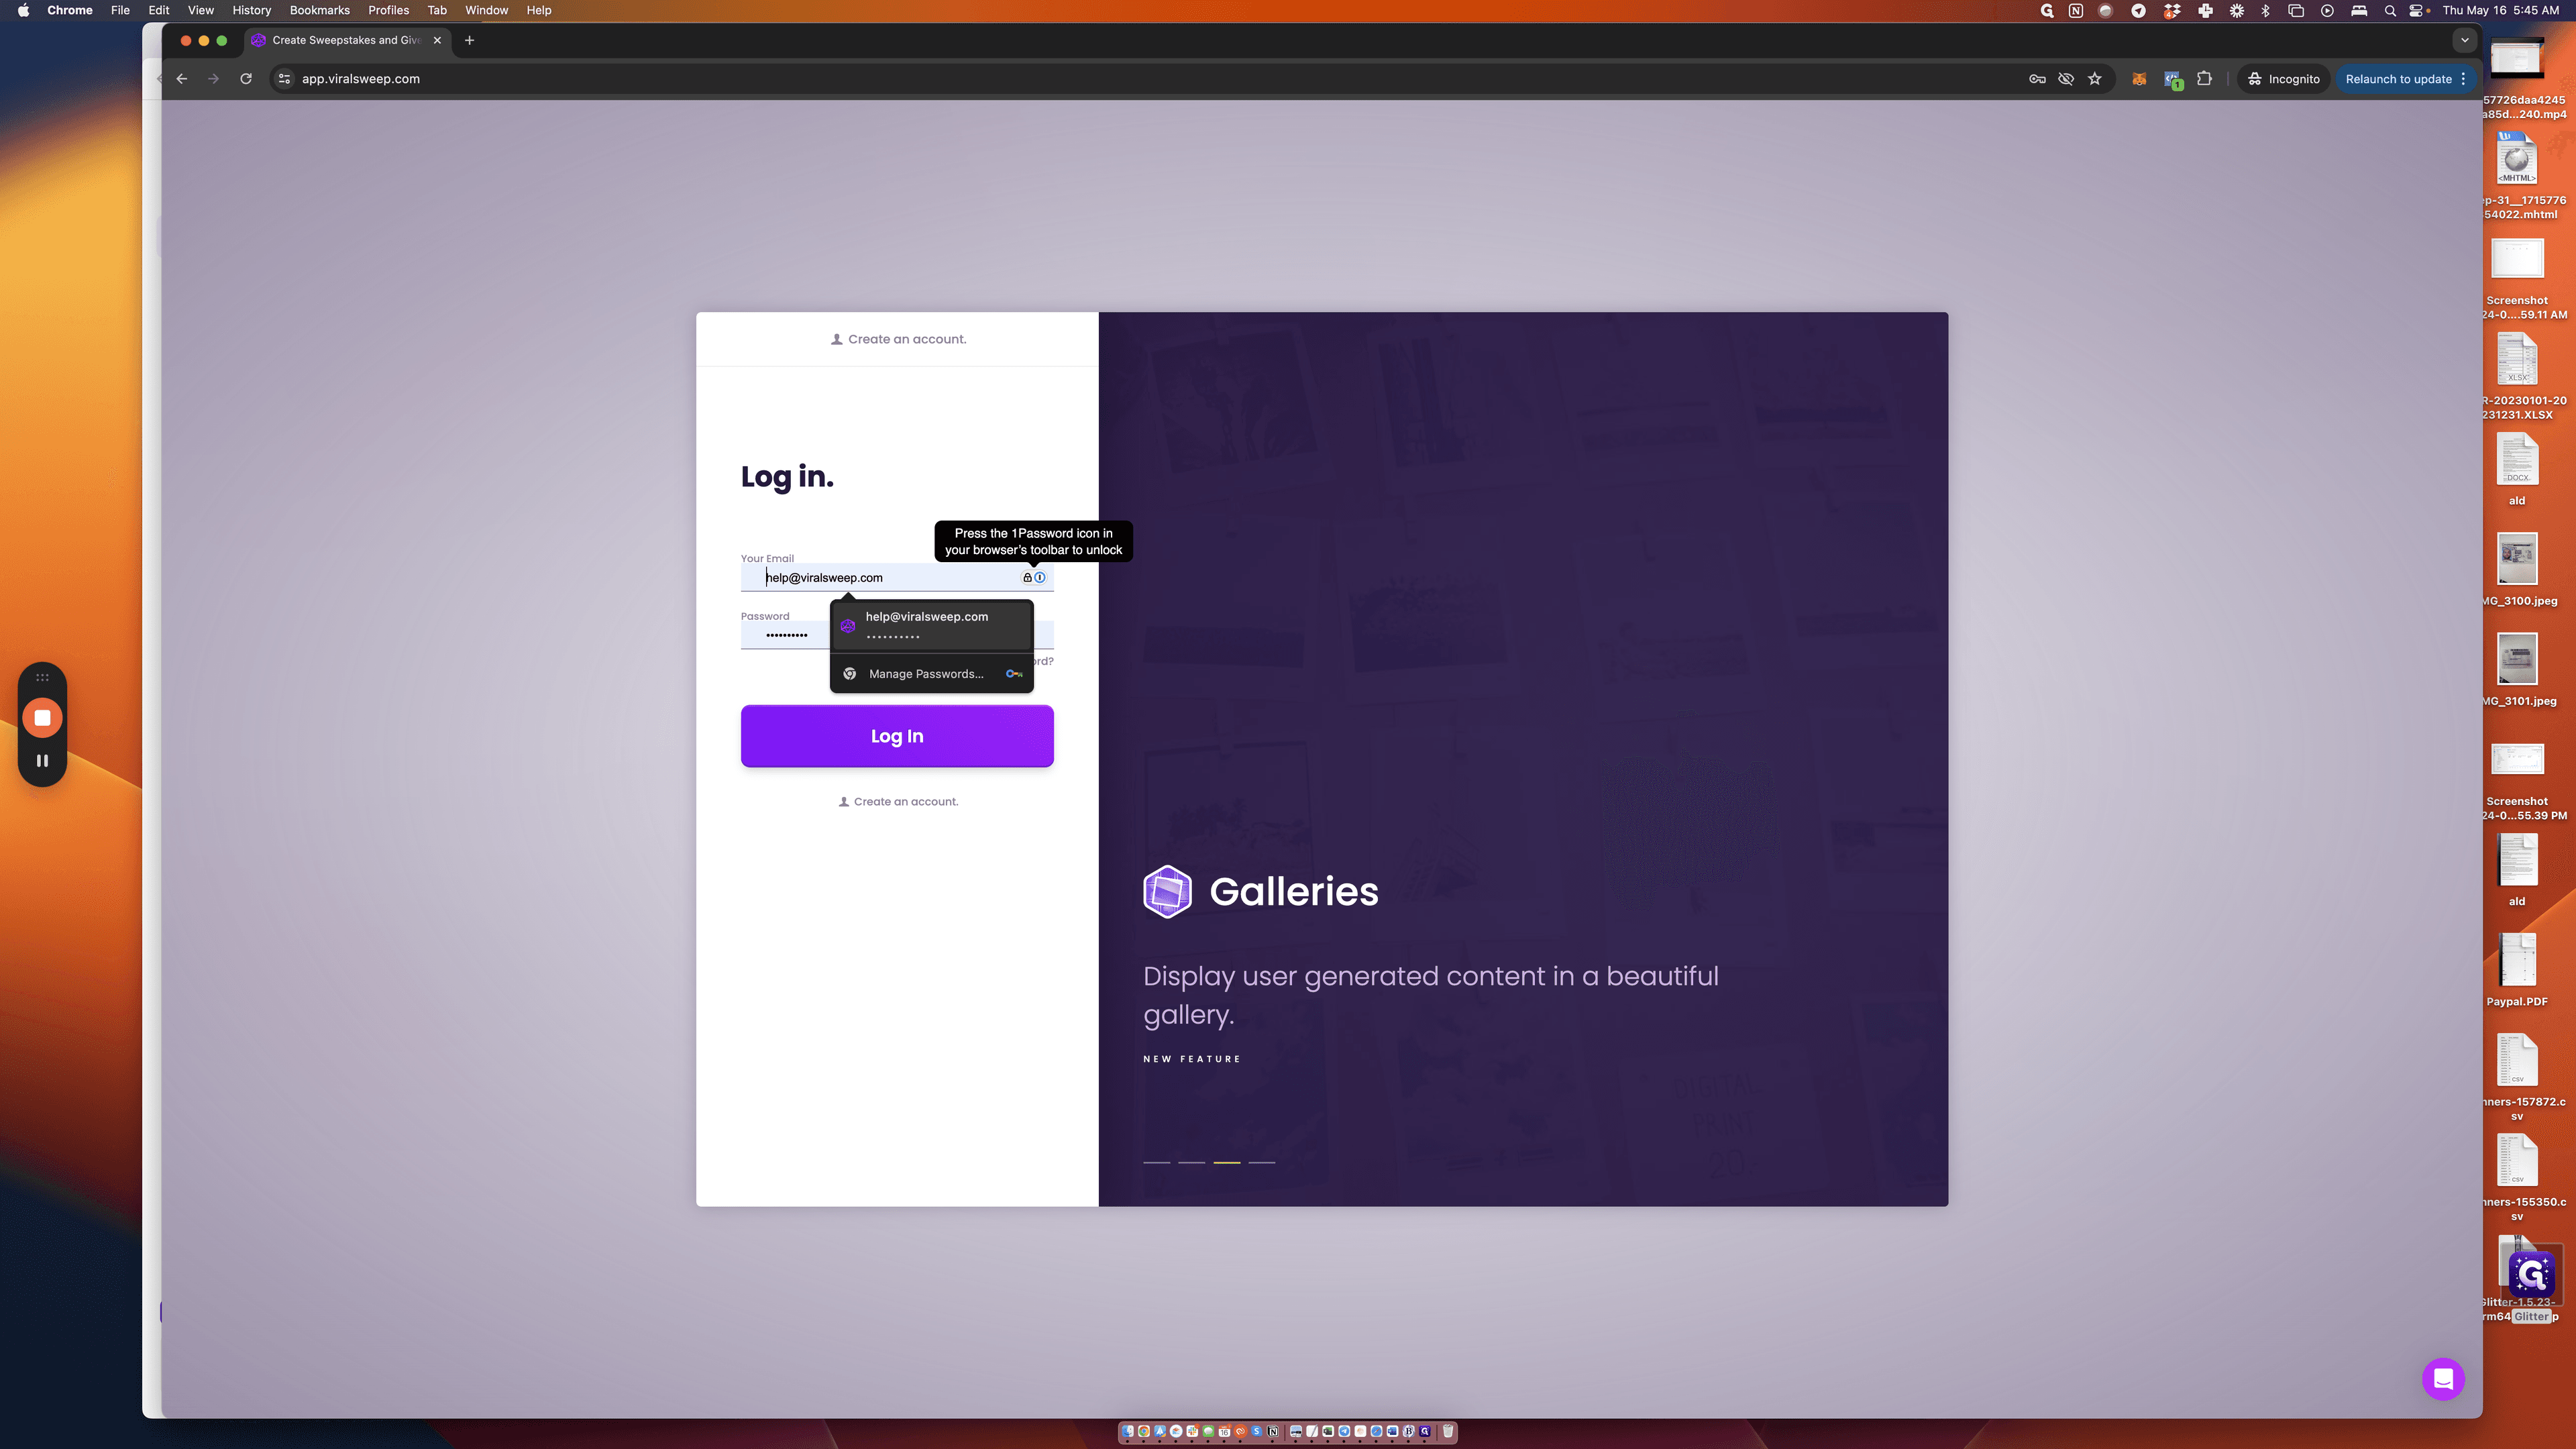2576x1449 pixels.
Task: Reload the ViralSweep page
Action: click(x=246, y=79)
